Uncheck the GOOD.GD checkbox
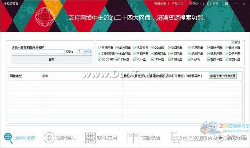This screenshot has height=148, width=250. tap(100, 59)
